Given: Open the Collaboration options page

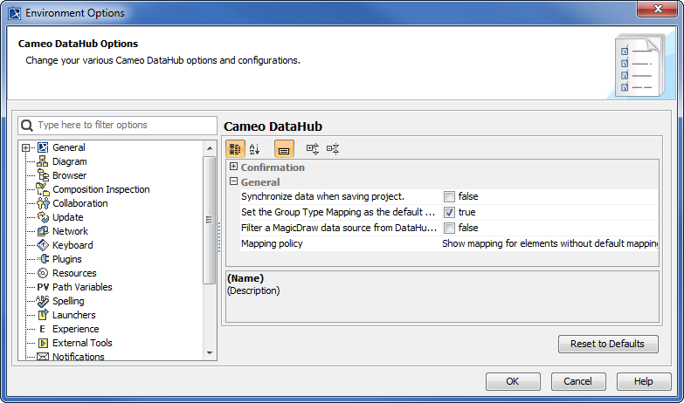Looking at the screenshot, I should [79, 203].
